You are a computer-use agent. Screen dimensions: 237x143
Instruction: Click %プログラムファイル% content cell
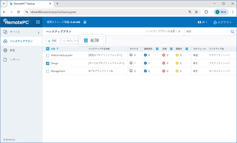tap(101, 71)
